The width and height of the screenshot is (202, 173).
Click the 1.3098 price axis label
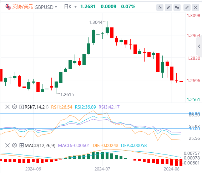coord(193,16)
